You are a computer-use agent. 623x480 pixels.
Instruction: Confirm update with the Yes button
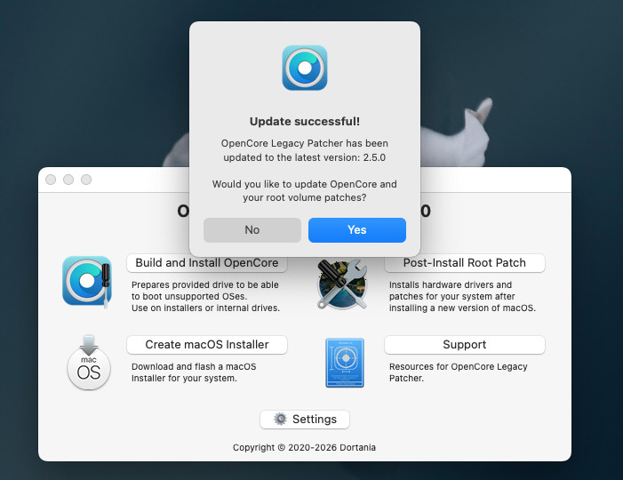(x=356, y=229)
